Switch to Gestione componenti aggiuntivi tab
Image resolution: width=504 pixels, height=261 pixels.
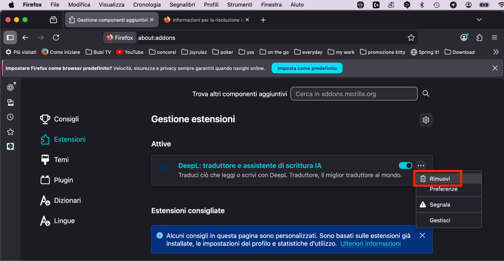[112, 20]
